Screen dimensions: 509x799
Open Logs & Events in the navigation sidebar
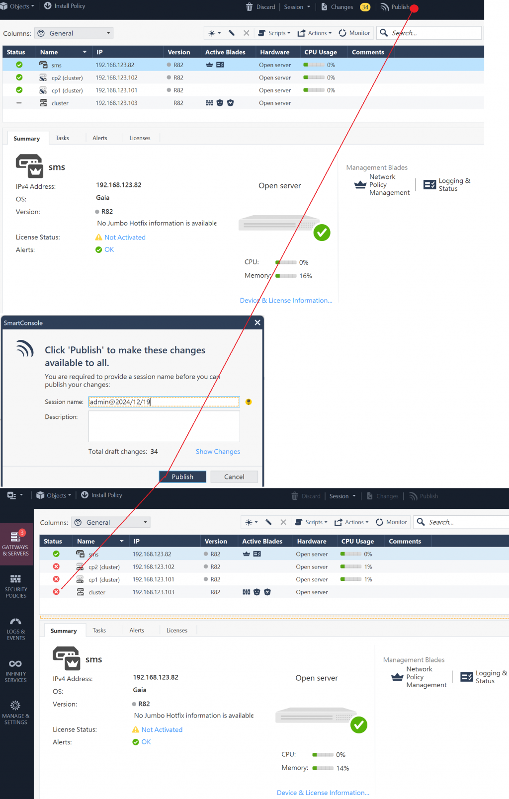(16, 629)
